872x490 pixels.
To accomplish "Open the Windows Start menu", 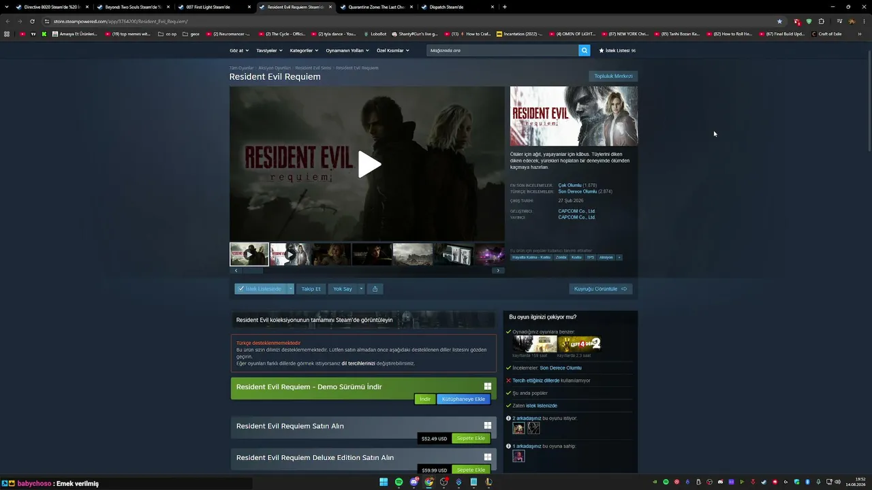I will (384, 483).
